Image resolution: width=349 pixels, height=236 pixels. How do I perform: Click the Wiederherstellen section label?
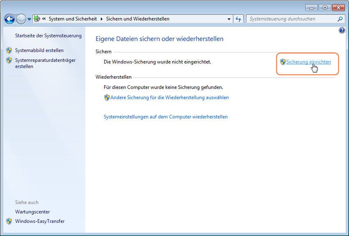pos(114,77)
